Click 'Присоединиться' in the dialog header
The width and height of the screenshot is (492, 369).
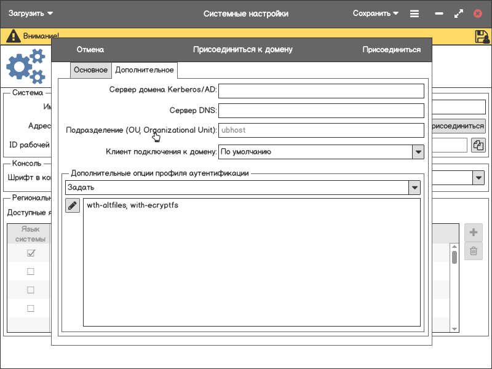click(391, 50)
